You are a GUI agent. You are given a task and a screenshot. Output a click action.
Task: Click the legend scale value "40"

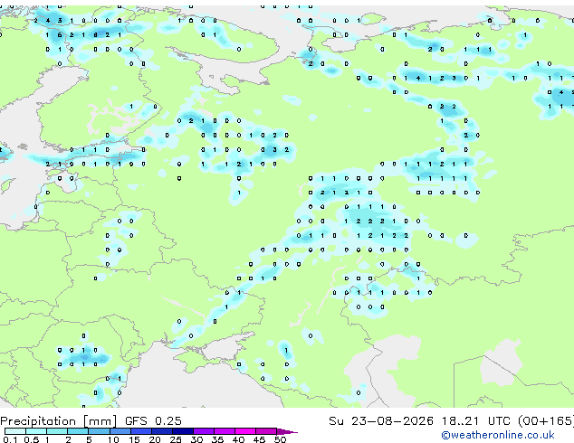click(238, 439)
